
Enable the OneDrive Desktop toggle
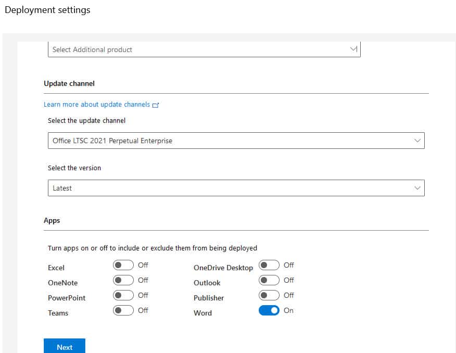(x=269, y=265)
